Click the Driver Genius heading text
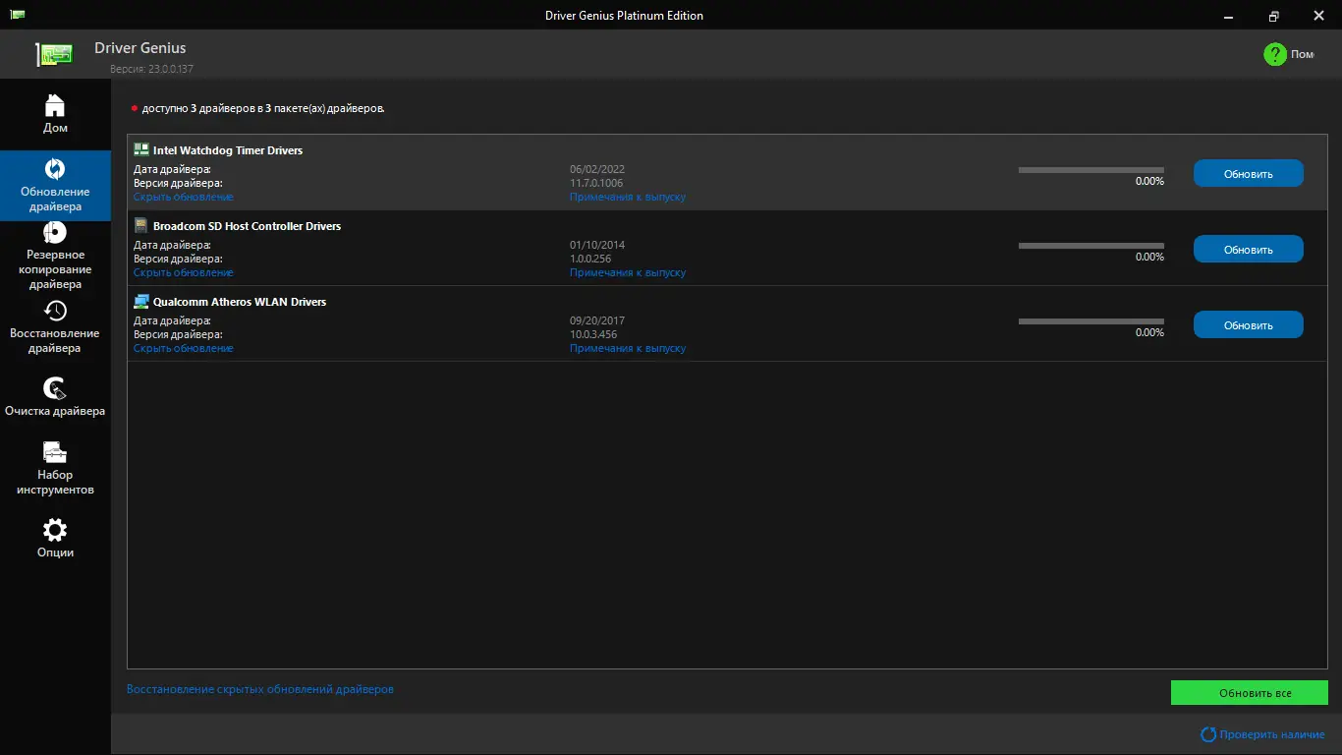The height and width of the screenshot is (755, 1342). (x=140, y=47)
